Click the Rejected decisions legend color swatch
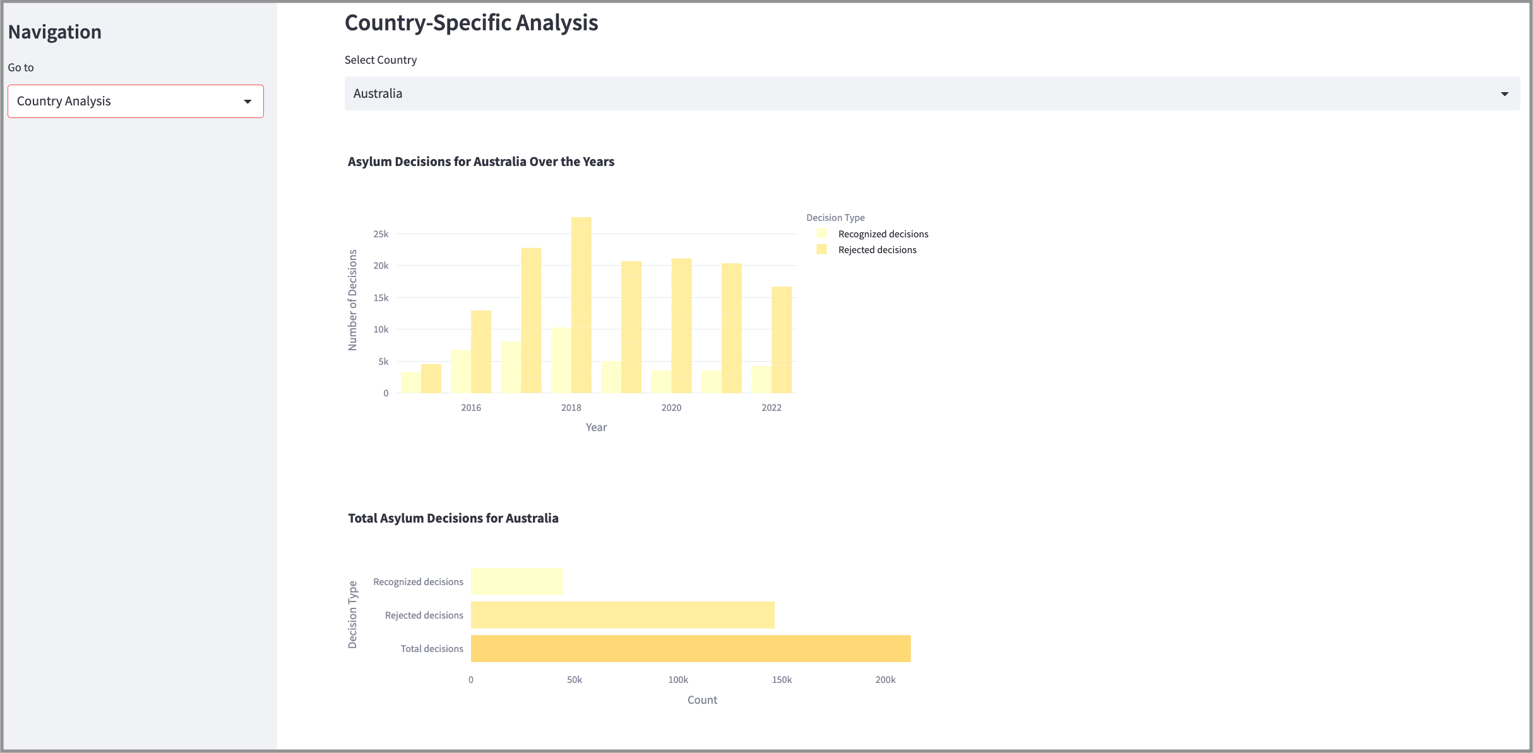The height and width of the screenshot is (753, 1533). coord(821,249)
